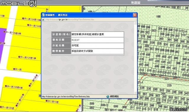Click parcel 407 on the cadastral map
The width and height of the screenshot is (189, 112).
[x=151, y=59]
